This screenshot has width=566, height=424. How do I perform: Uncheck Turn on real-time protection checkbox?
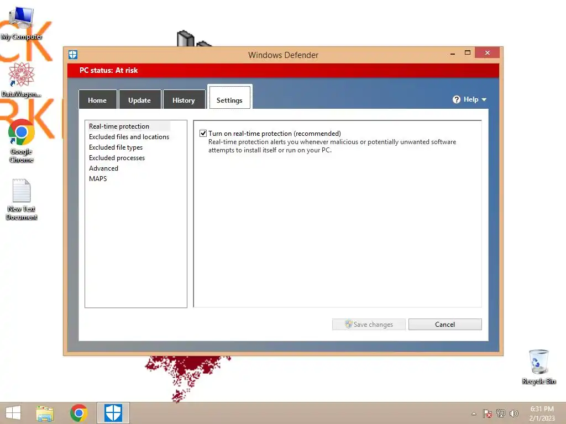click(x=203, y=134)
